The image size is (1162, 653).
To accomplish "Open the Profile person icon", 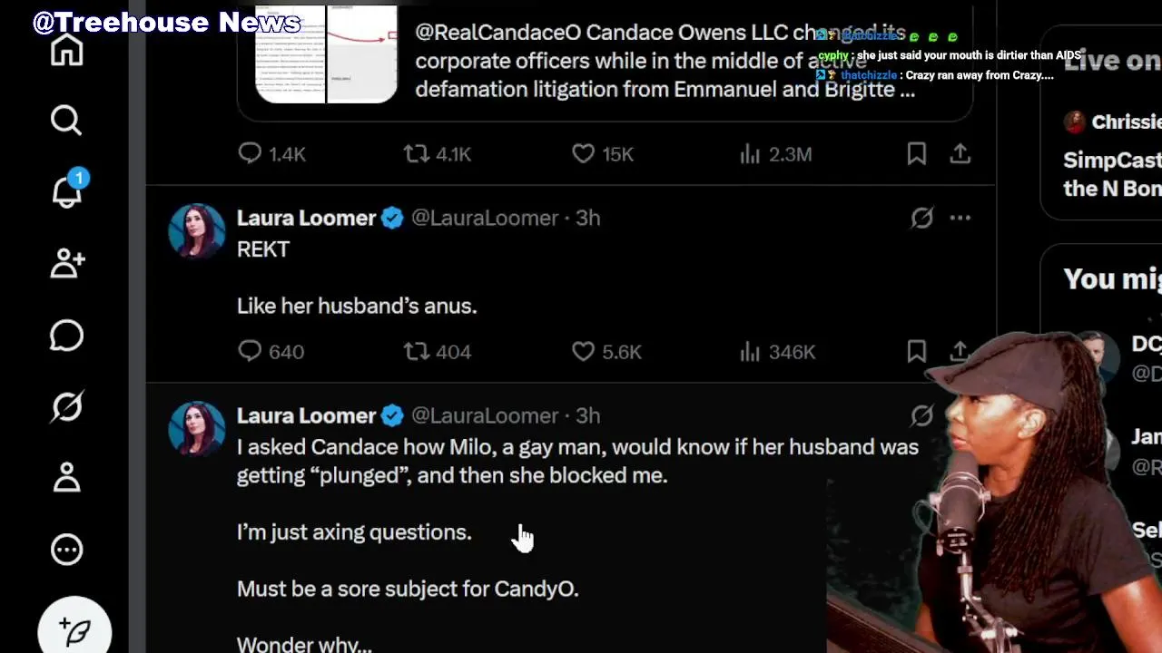I will tap(66, 477).
